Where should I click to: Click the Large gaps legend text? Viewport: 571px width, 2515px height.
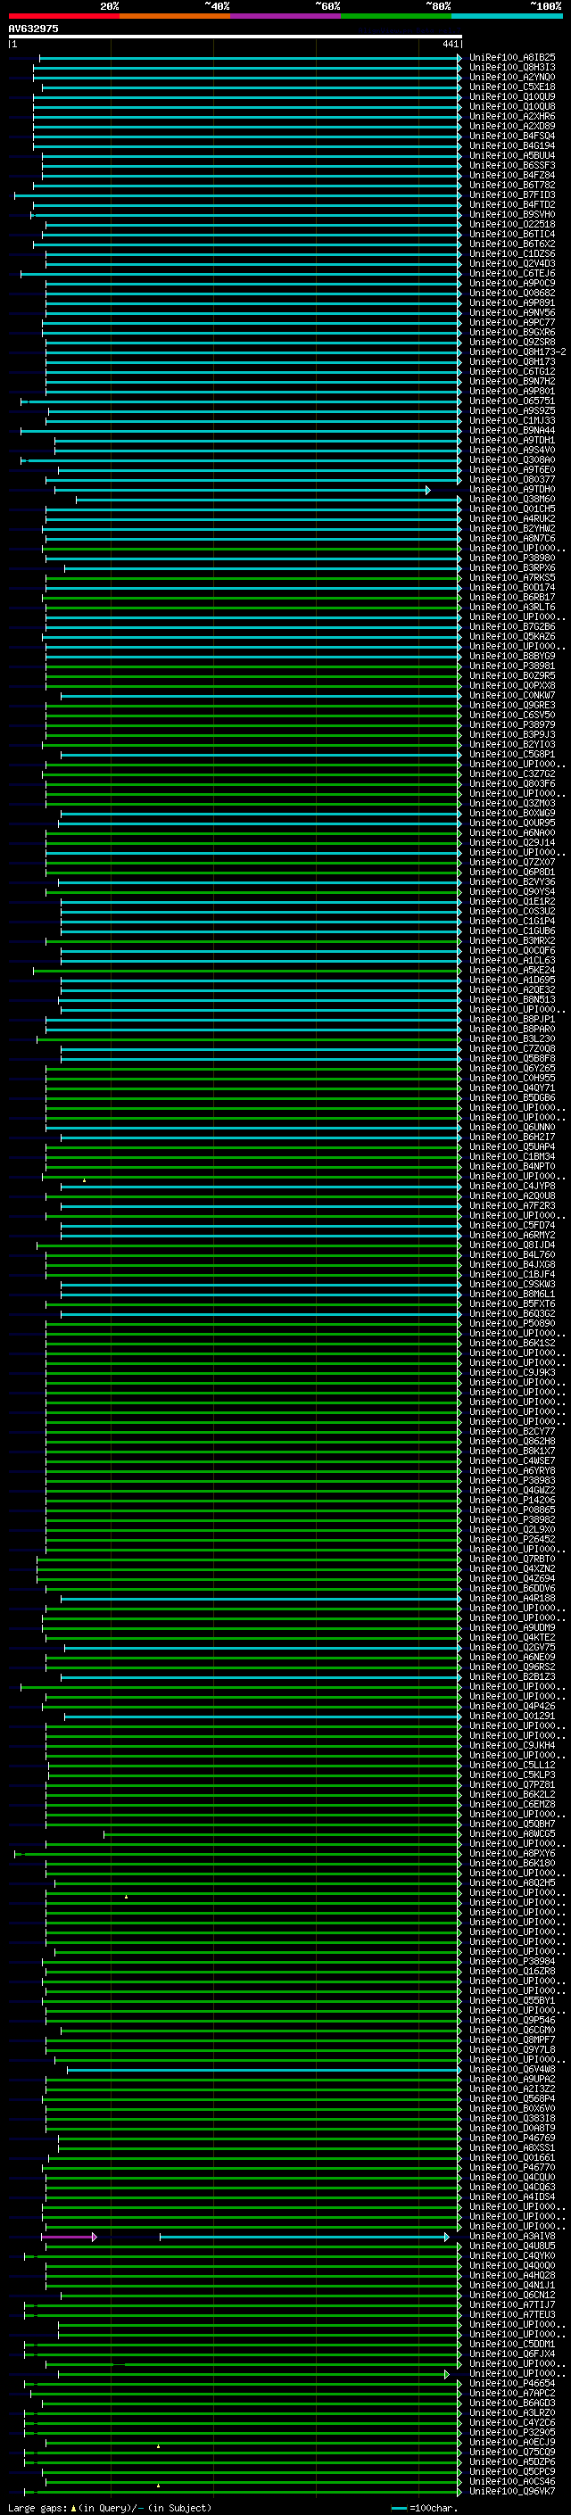110,2508
